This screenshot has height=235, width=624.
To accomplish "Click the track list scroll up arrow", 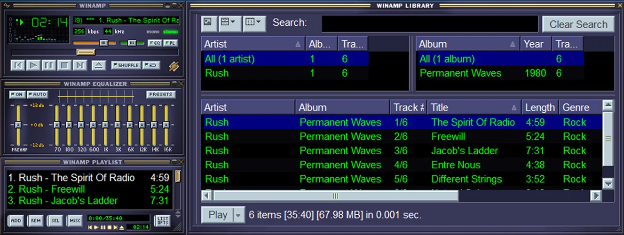I will [x=608, y=106].
